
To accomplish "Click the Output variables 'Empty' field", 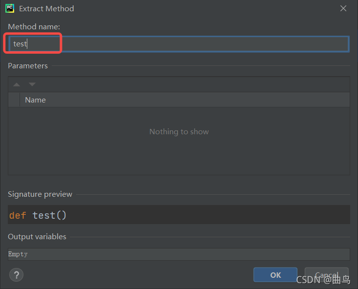I will (x=179, y=254).
